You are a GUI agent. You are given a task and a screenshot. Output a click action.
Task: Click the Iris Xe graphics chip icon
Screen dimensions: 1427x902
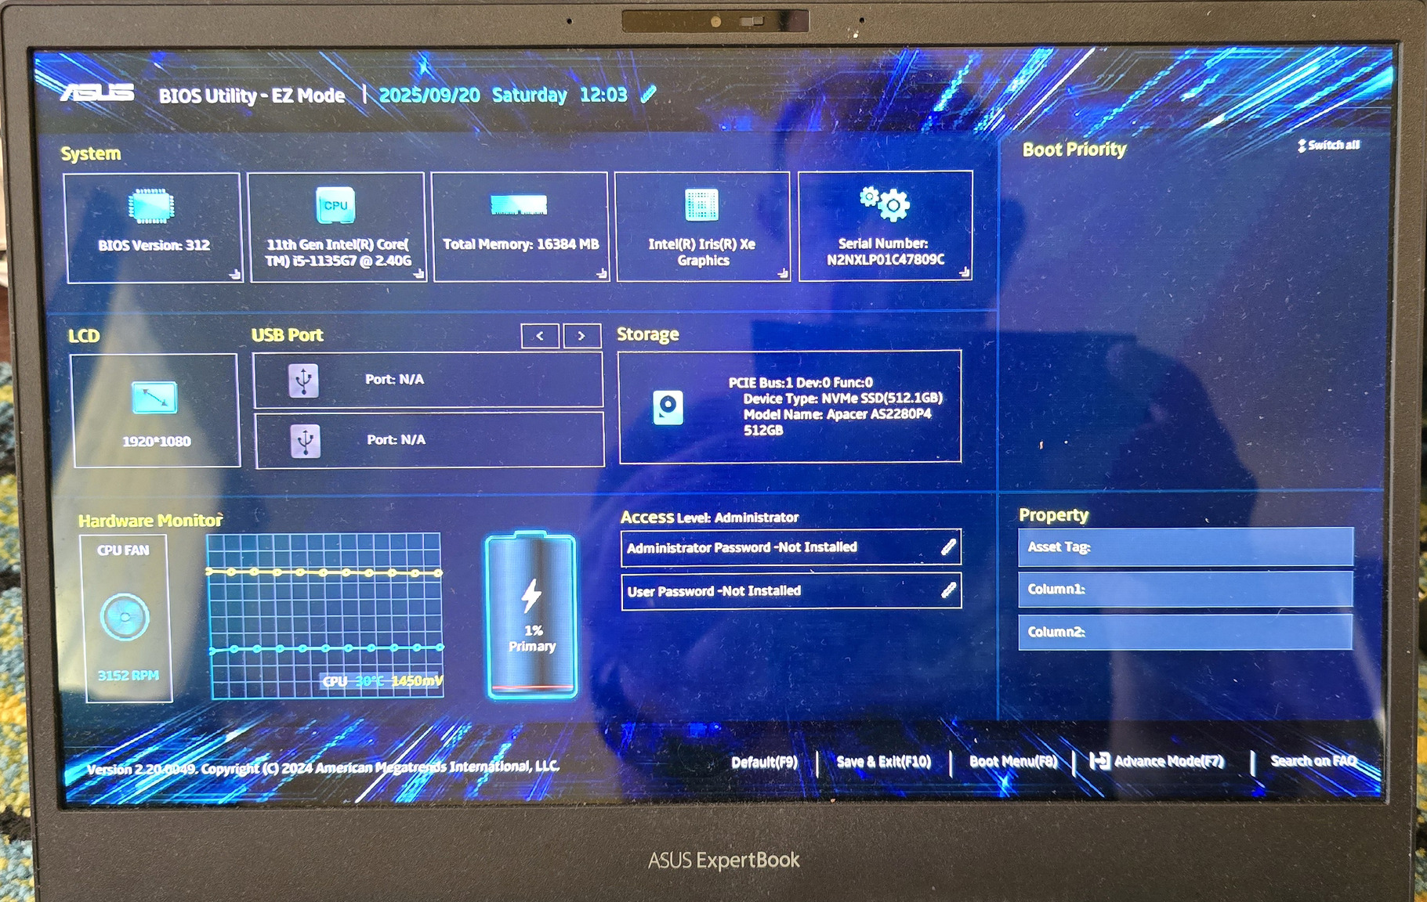[701, 205]
